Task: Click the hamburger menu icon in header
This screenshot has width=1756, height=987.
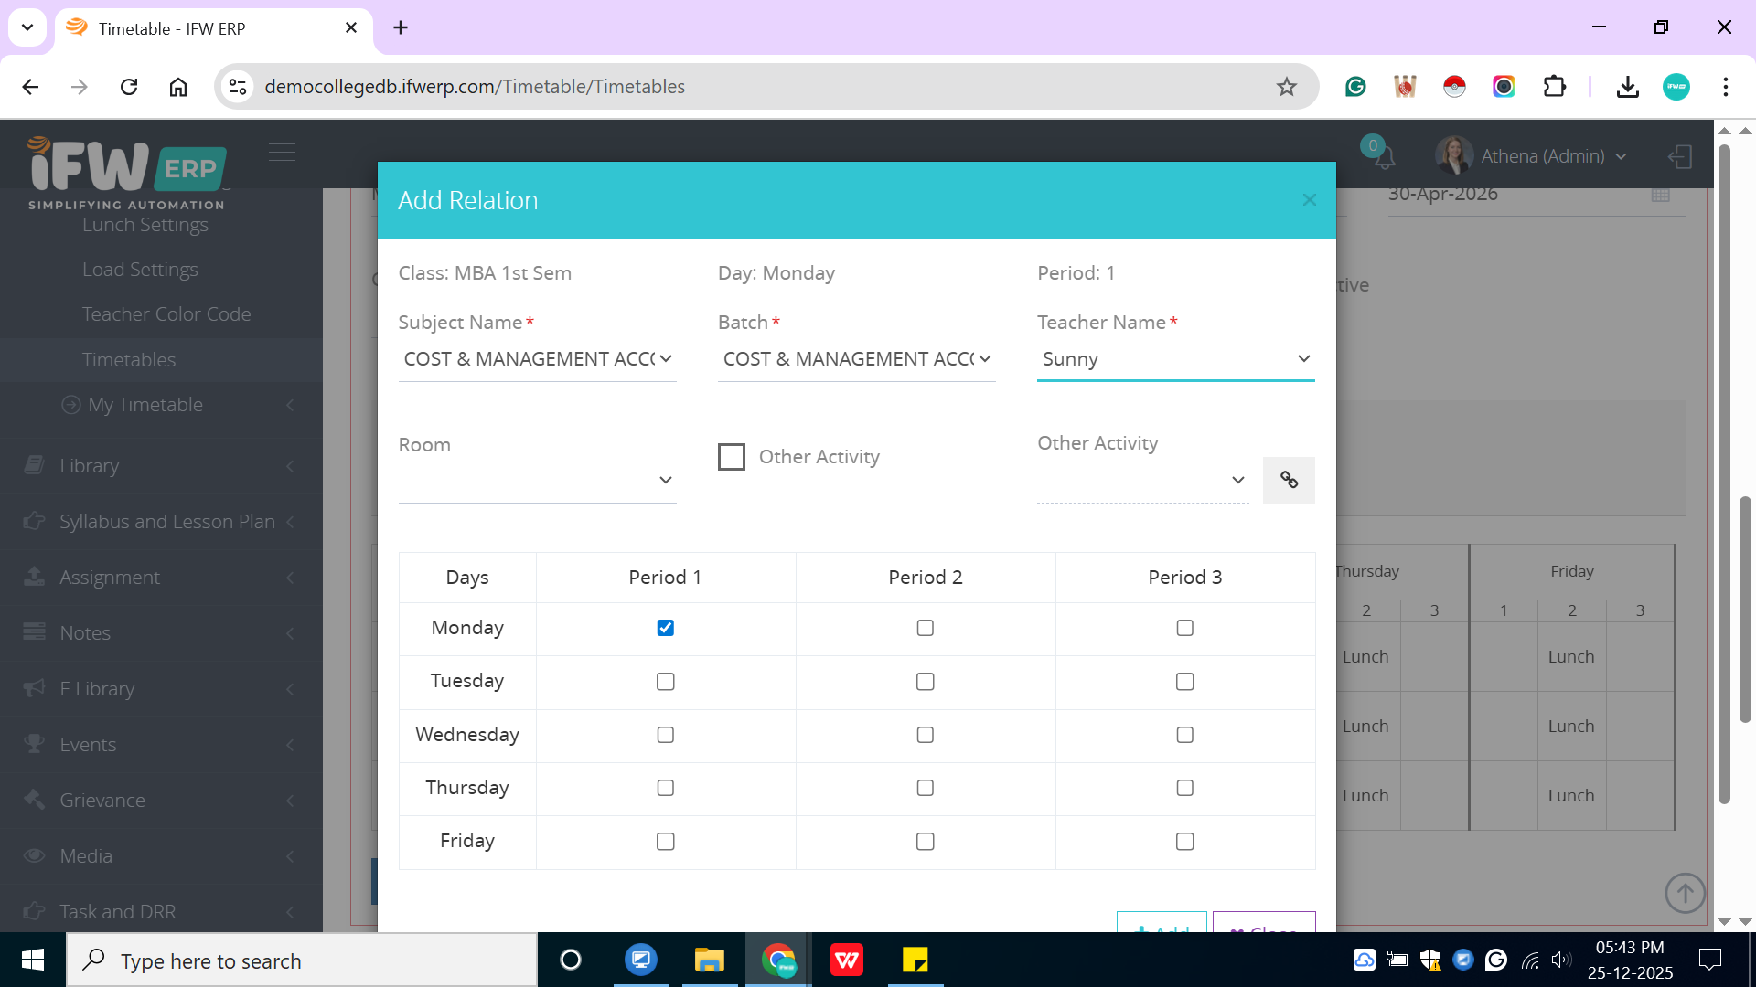Action: coord(282,152)
